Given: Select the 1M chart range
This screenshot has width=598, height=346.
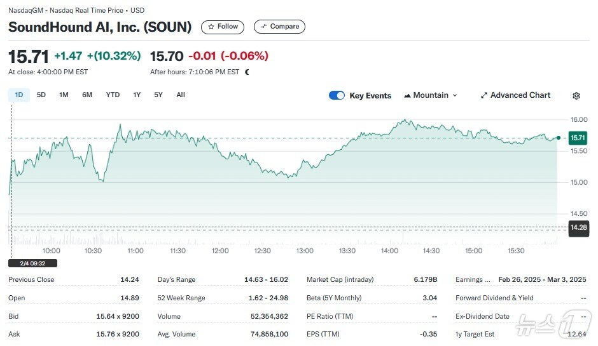Looking at the screenshot, I should (64, 95).
